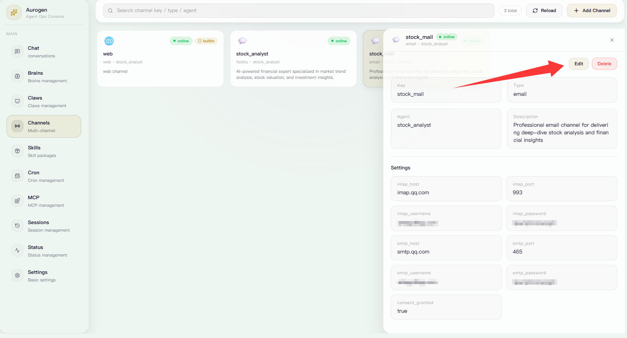This screenshot has width=627, height=338.
Task: Edit the stock_mail channel
Action: pyautogui.click(x=579, y=64)
